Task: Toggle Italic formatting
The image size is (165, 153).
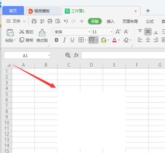Action: pos(64,40)
